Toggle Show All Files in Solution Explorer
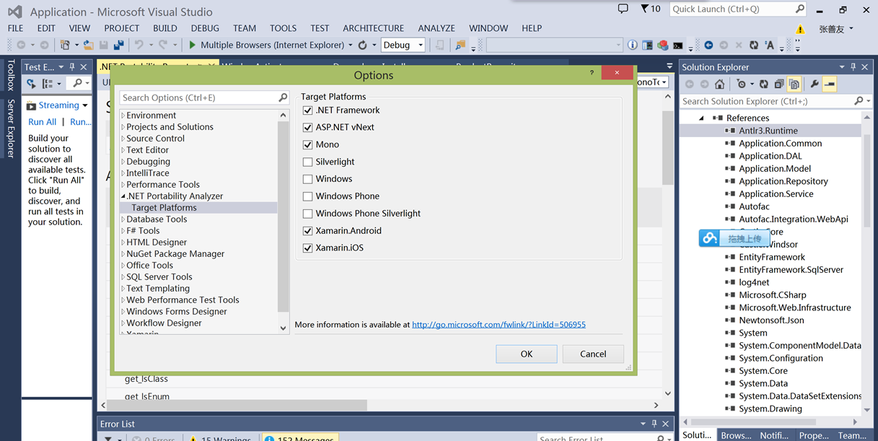 794,84
